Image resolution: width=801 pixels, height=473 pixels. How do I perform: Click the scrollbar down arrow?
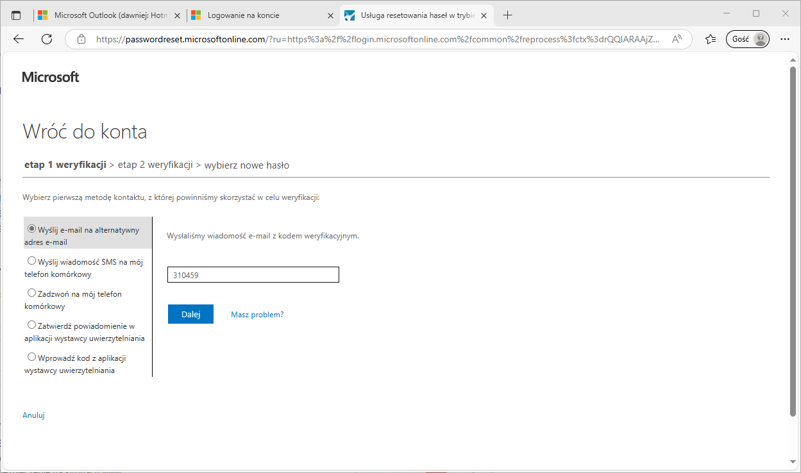pyautogui.click(x=793, y=462)
